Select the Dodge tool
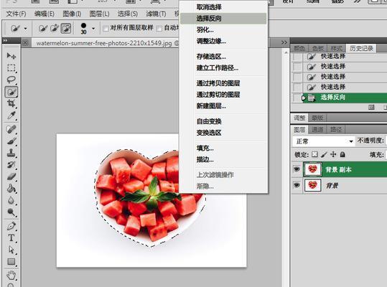This screenshot has height=287, width=387. pyautogui.click(x=11, y=212)
